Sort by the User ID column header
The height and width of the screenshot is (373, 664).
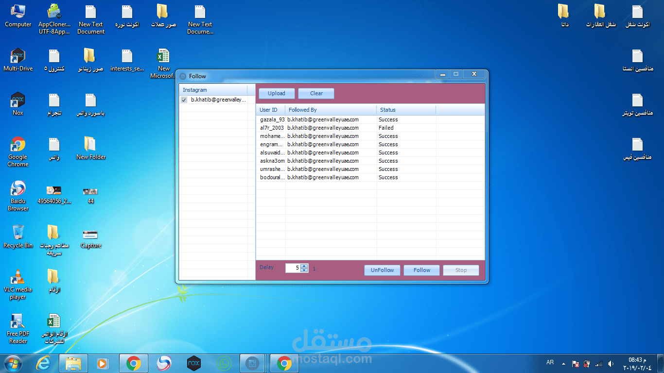[271, 110]
